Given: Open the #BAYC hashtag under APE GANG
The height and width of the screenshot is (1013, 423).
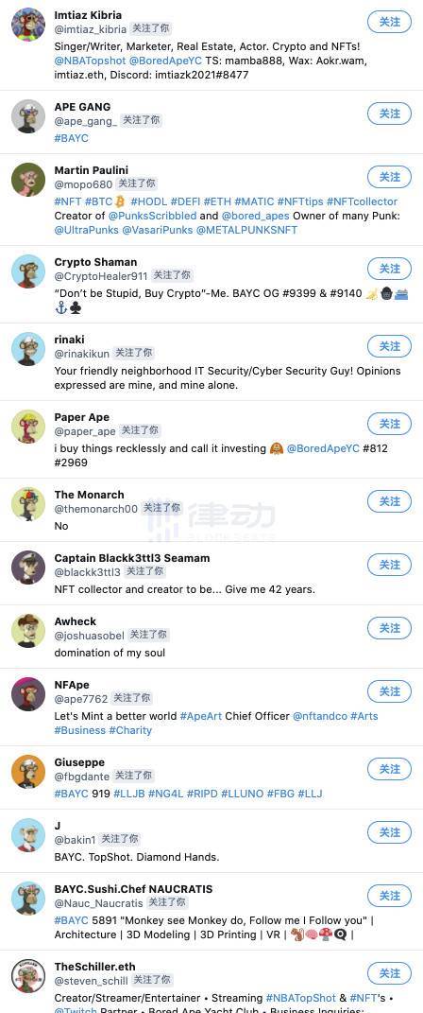Looking at the screenshot, I should click(72, 138).
